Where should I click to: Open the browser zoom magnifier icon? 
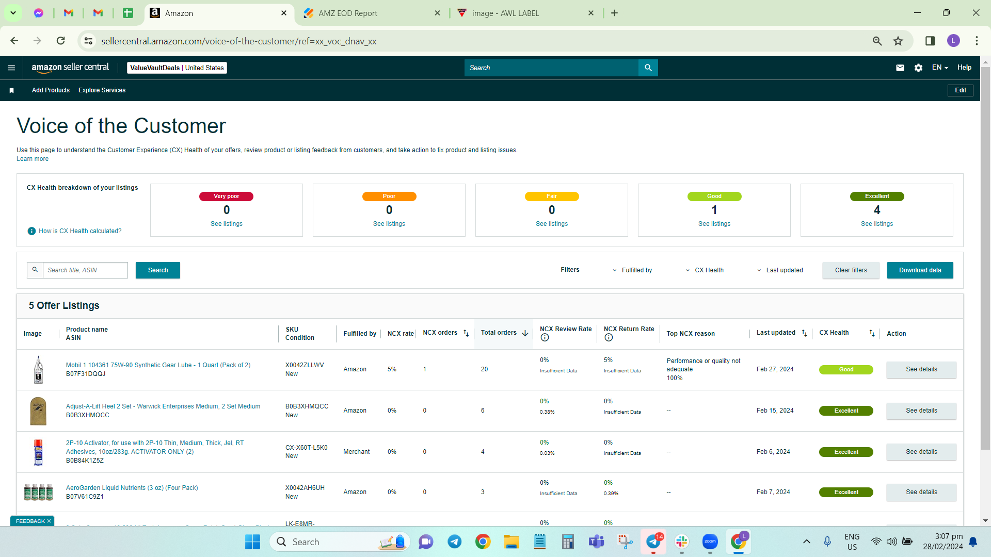point(877,41)
